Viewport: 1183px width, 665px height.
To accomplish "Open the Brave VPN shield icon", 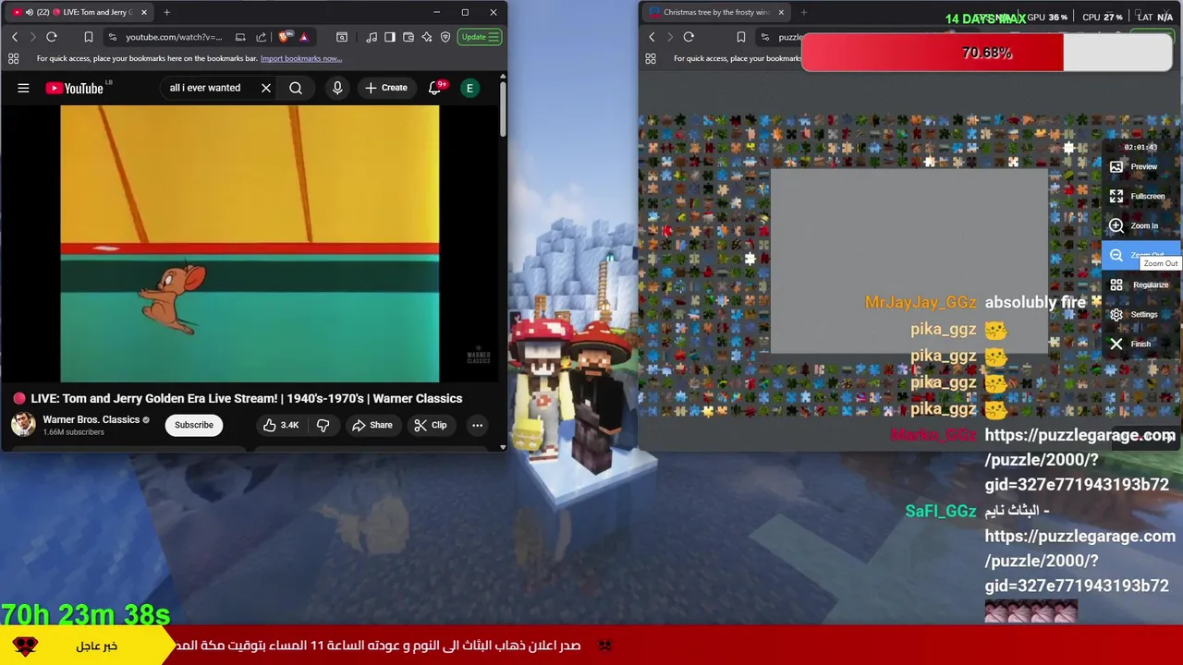I will pos(445,37).
